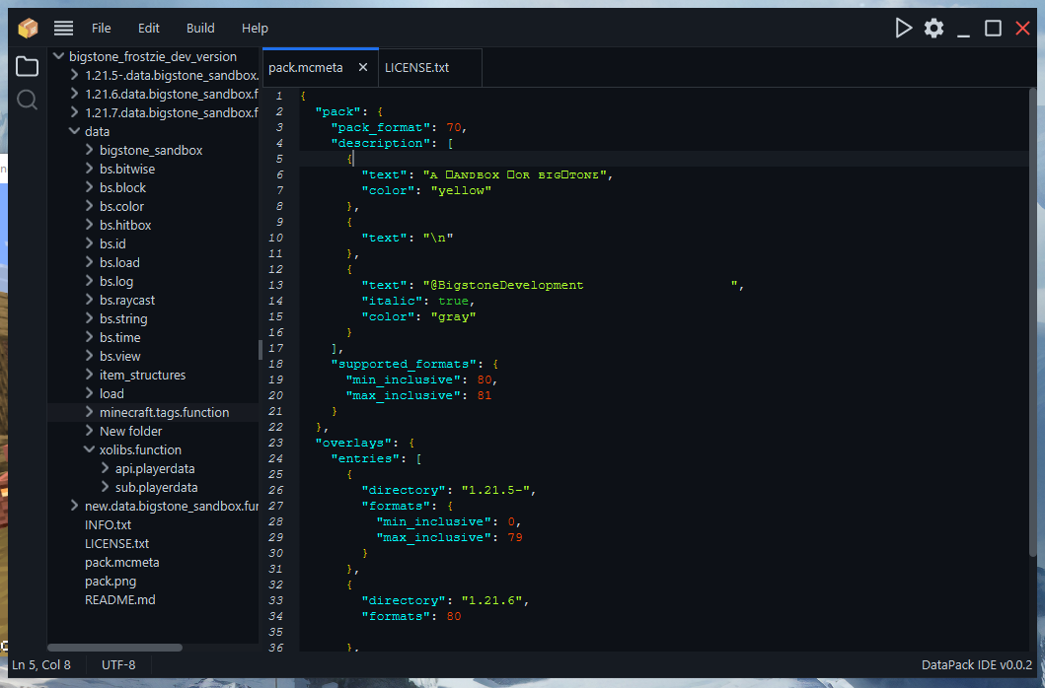Click the DataPack IDE v0.0.2 version label
1045x688 pixels.
976,664
